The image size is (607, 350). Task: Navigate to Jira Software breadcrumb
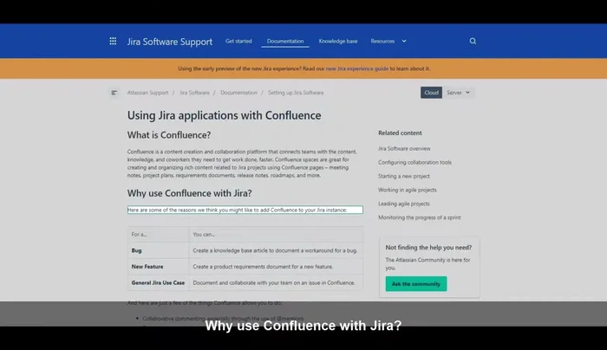point(194,93)
